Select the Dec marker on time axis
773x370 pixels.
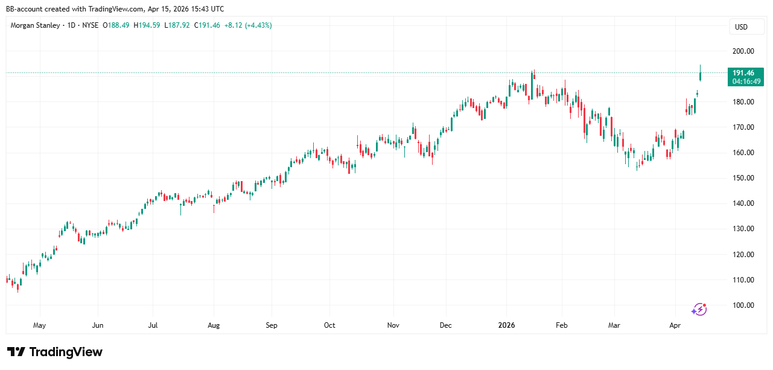point(445,325)
